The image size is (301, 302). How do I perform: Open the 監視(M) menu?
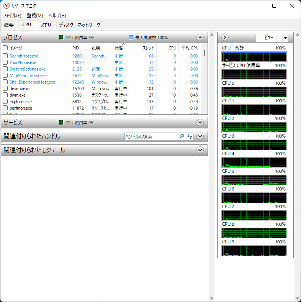tap(35, 16)
